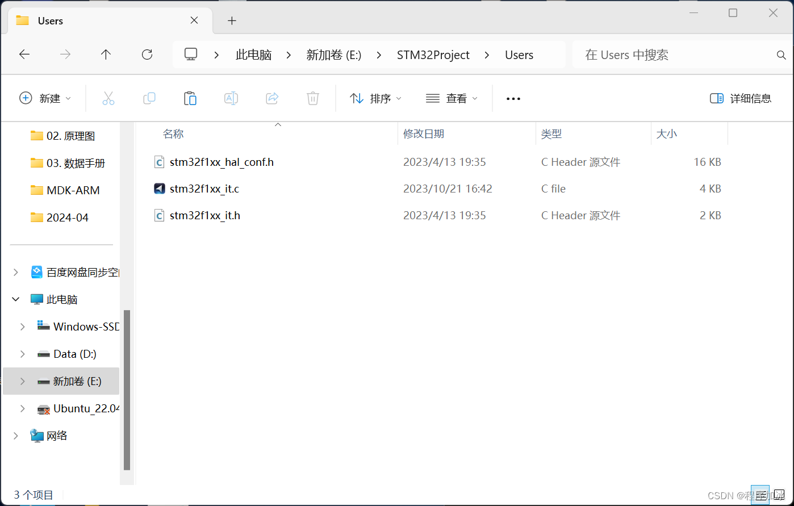Click the 3 个项目 status text
Screen dimensions: 794x506
pos(34,495)
